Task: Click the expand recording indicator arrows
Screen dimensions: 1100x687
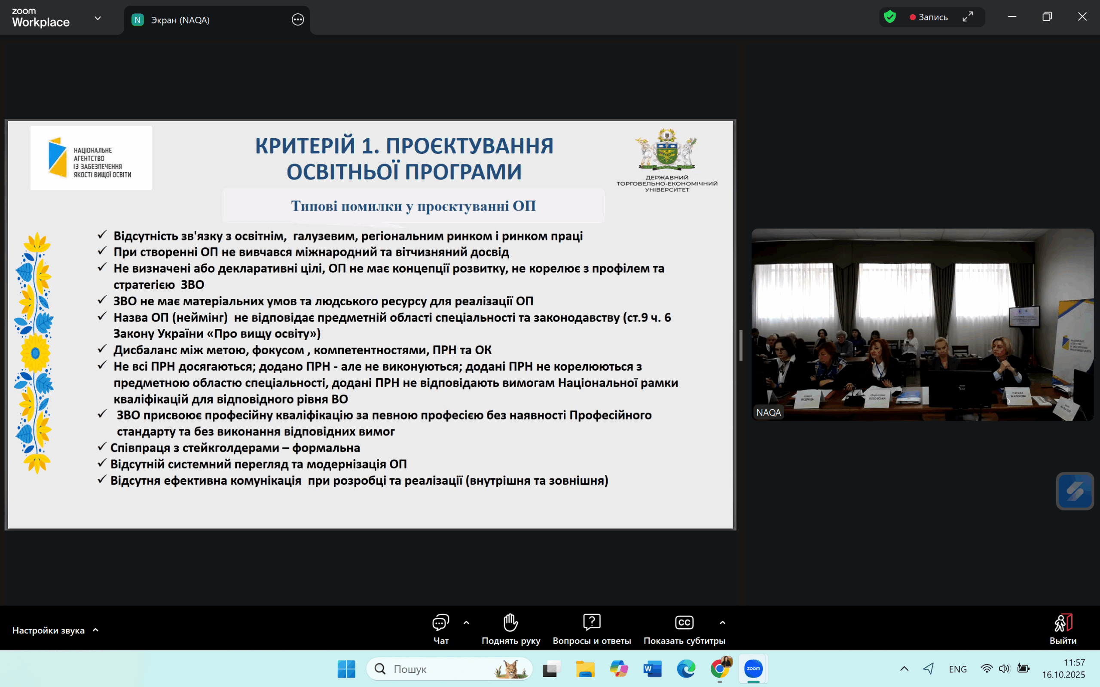Action: 968,17
